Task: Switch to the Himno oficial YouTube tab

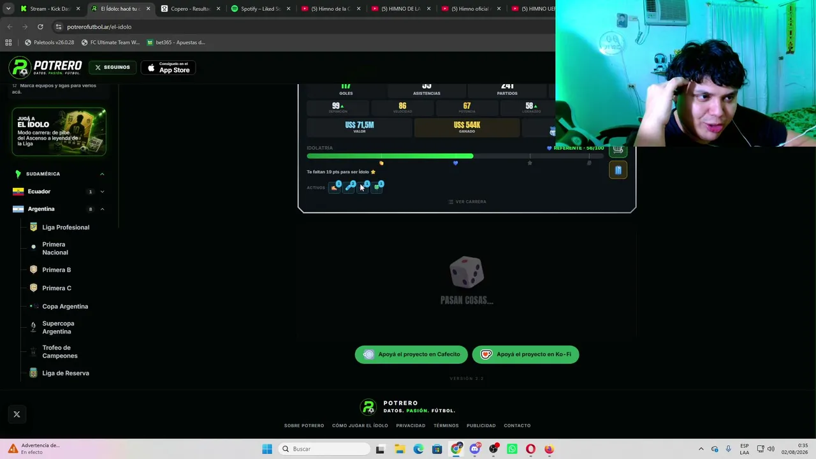Action: point(470,9)
